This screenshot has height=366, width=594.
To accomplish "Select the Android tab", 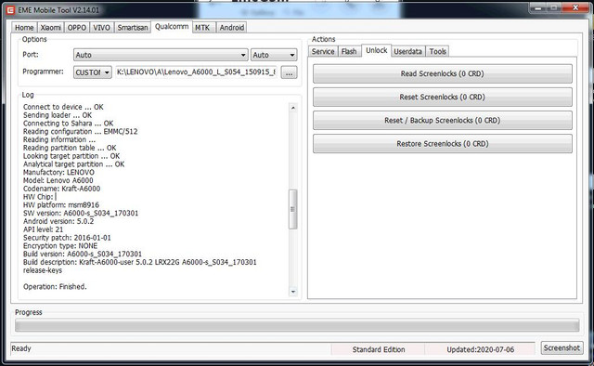I will click(232, 28).
